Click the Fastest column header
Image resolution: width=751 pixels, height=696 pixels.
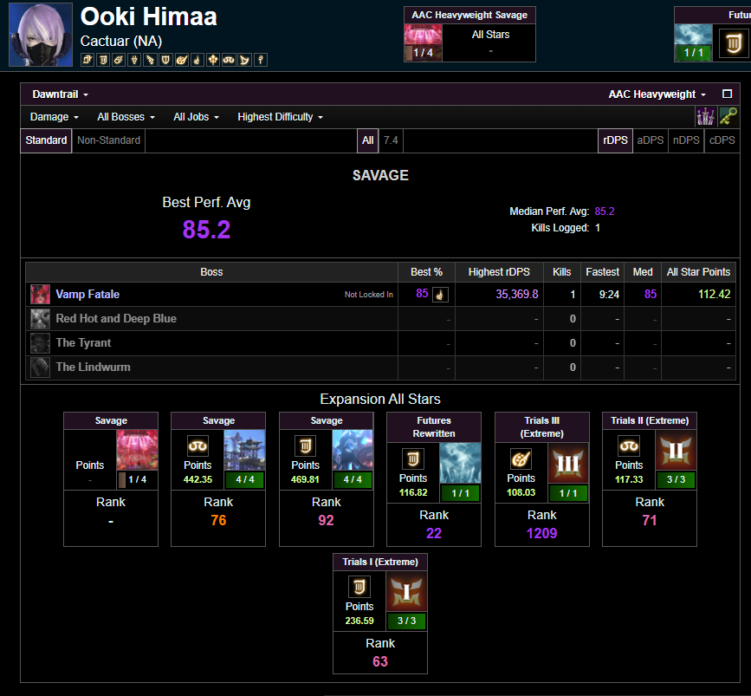tap(603, 272)
